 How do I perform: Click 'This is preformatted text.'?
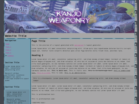44,94
